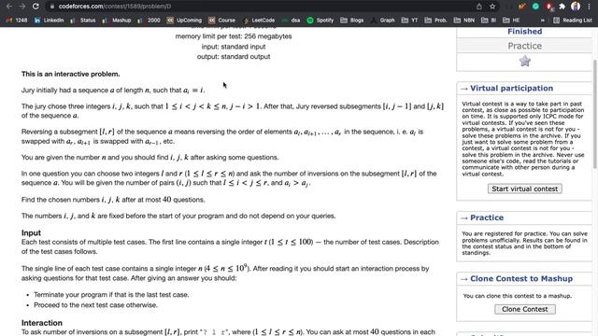Open the Chrome three-dot menu
The height and width of the screenshot is (336, 598).
590,7
